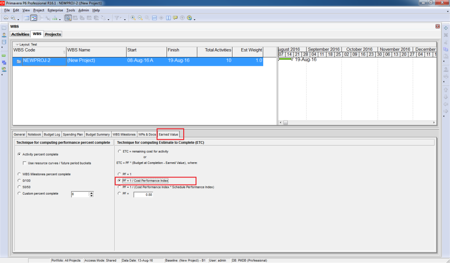Image resolution: width=450 pixels, height=263 pixels.
Task: Click the Move Down arrow on right bar
Action: click(446, 97)
